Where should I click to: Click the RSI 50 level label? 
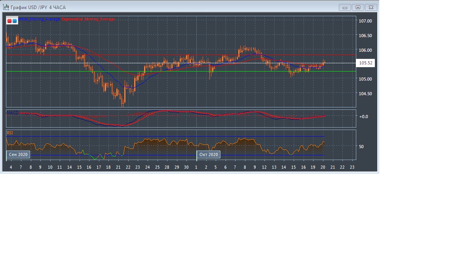tap(361, 147)
